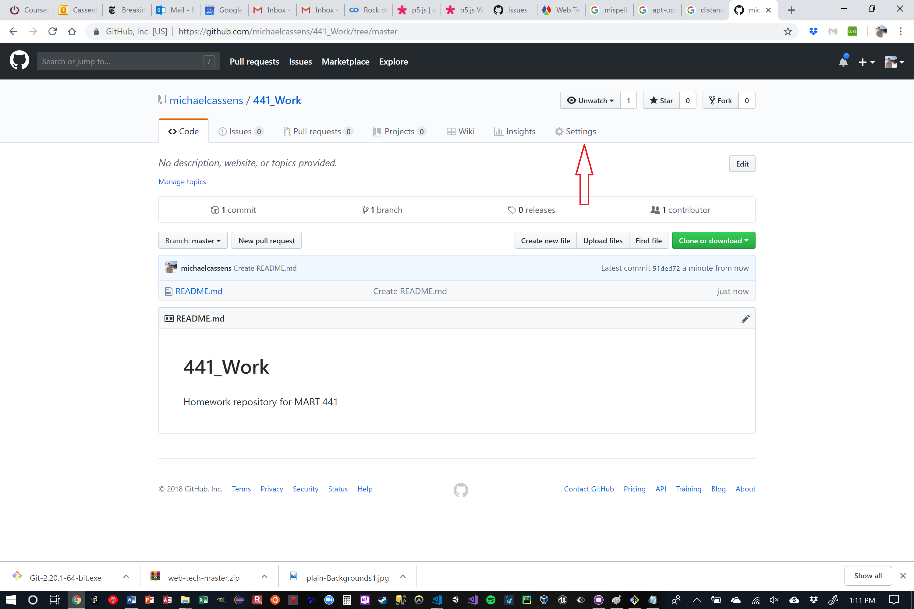914x609 pixels.
Task: Click the footer GitHub mark icon
Action: pyautogui.click(x=461, y=490)
